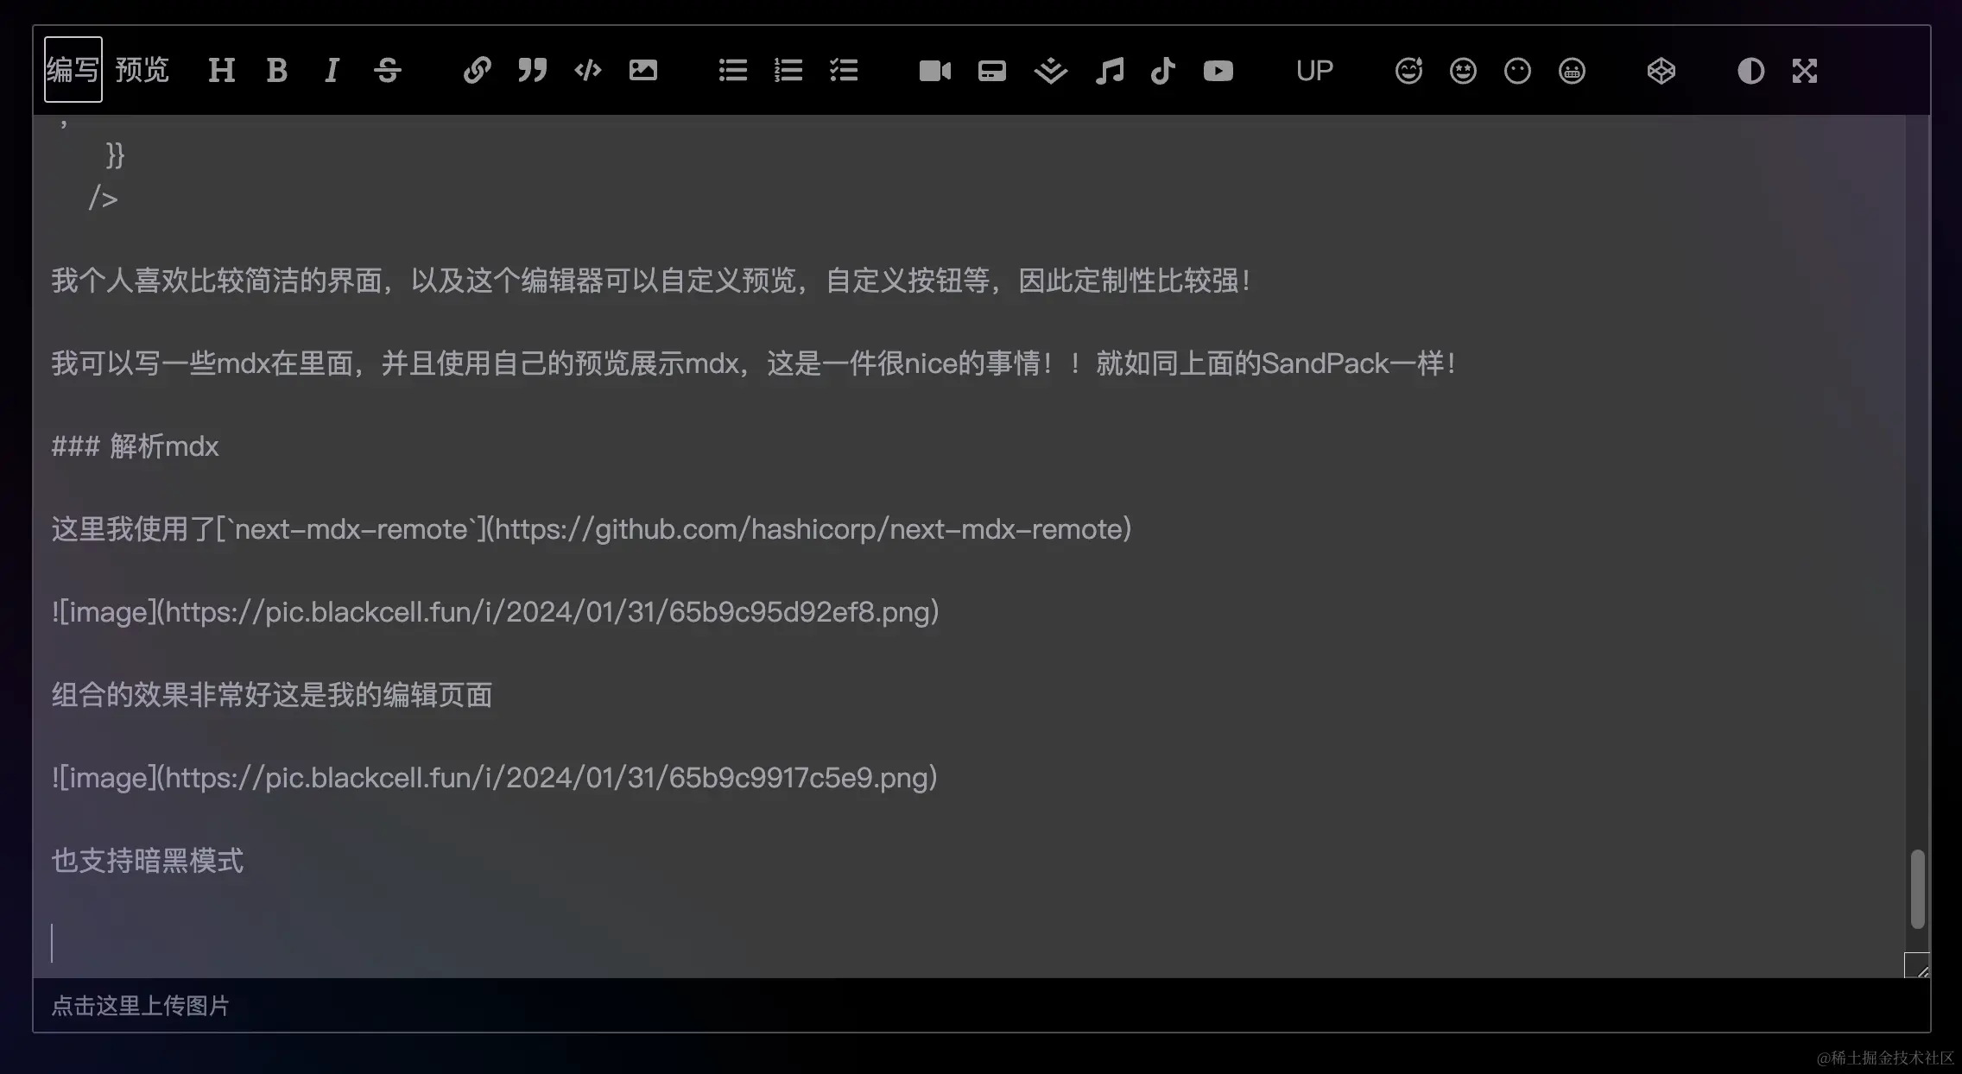Viewport: 1962px width, 1074px height.
Task: Toggle fullscreen editor mode
Action: tap(1805, 70)
